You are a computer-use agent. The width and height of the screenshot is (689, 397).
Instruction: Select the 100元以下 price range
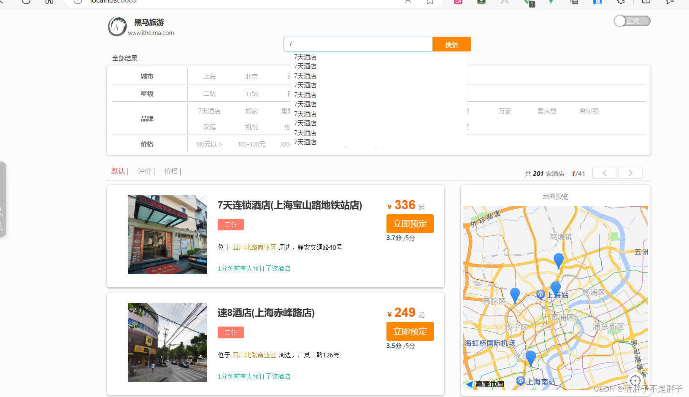click(x=209, y=144)
